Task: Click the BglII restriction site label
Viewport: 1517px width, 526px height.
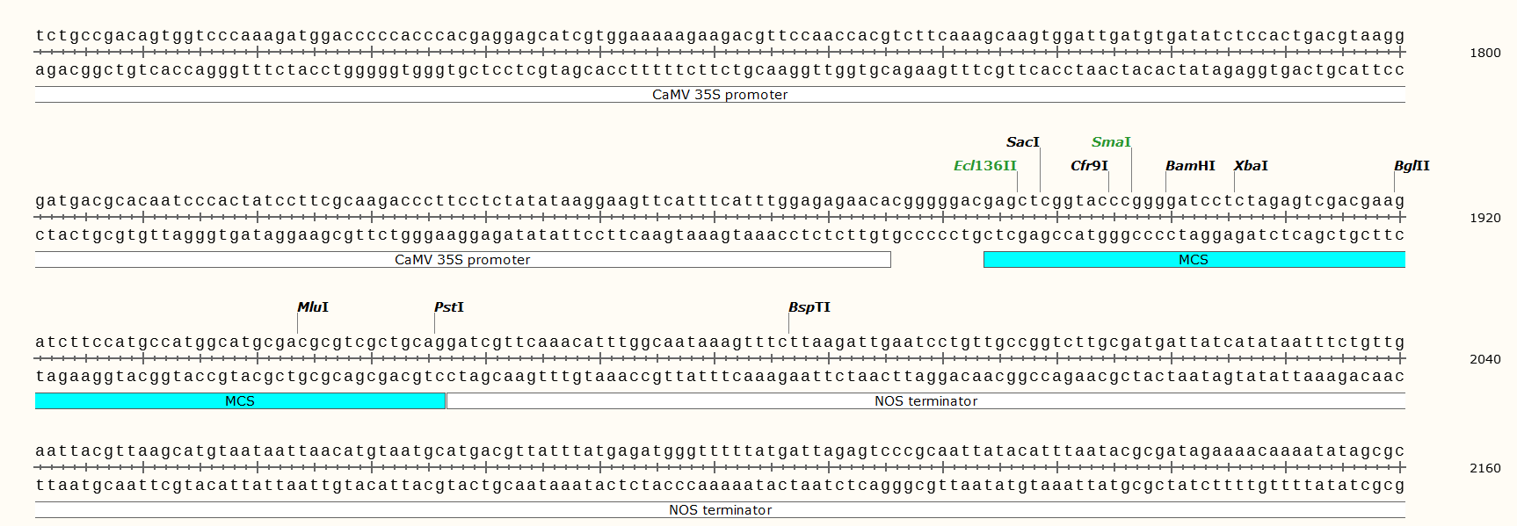Action: 1412,166
